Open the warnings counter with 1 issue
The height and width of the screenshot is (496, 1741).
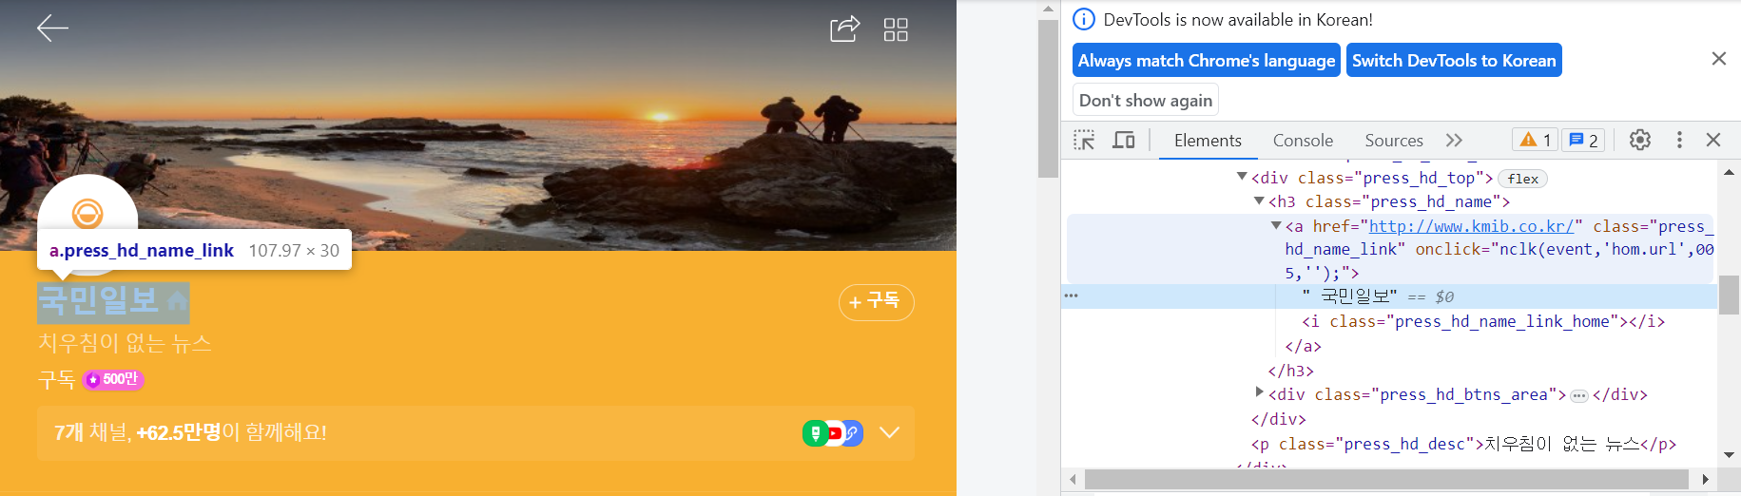point(1535,140)
